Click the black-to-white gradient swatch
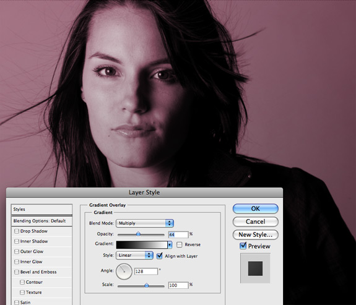 (142, 244)
